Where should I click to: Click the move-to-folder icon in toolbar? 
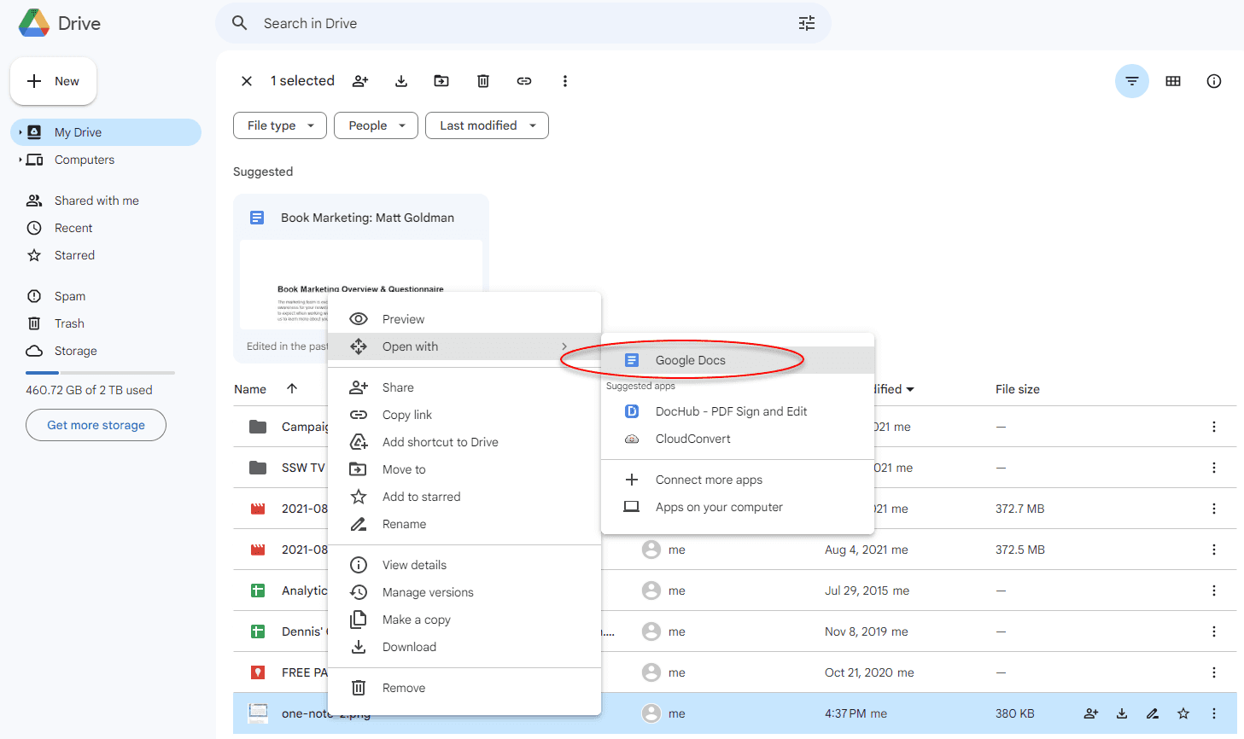click(441, 81)
